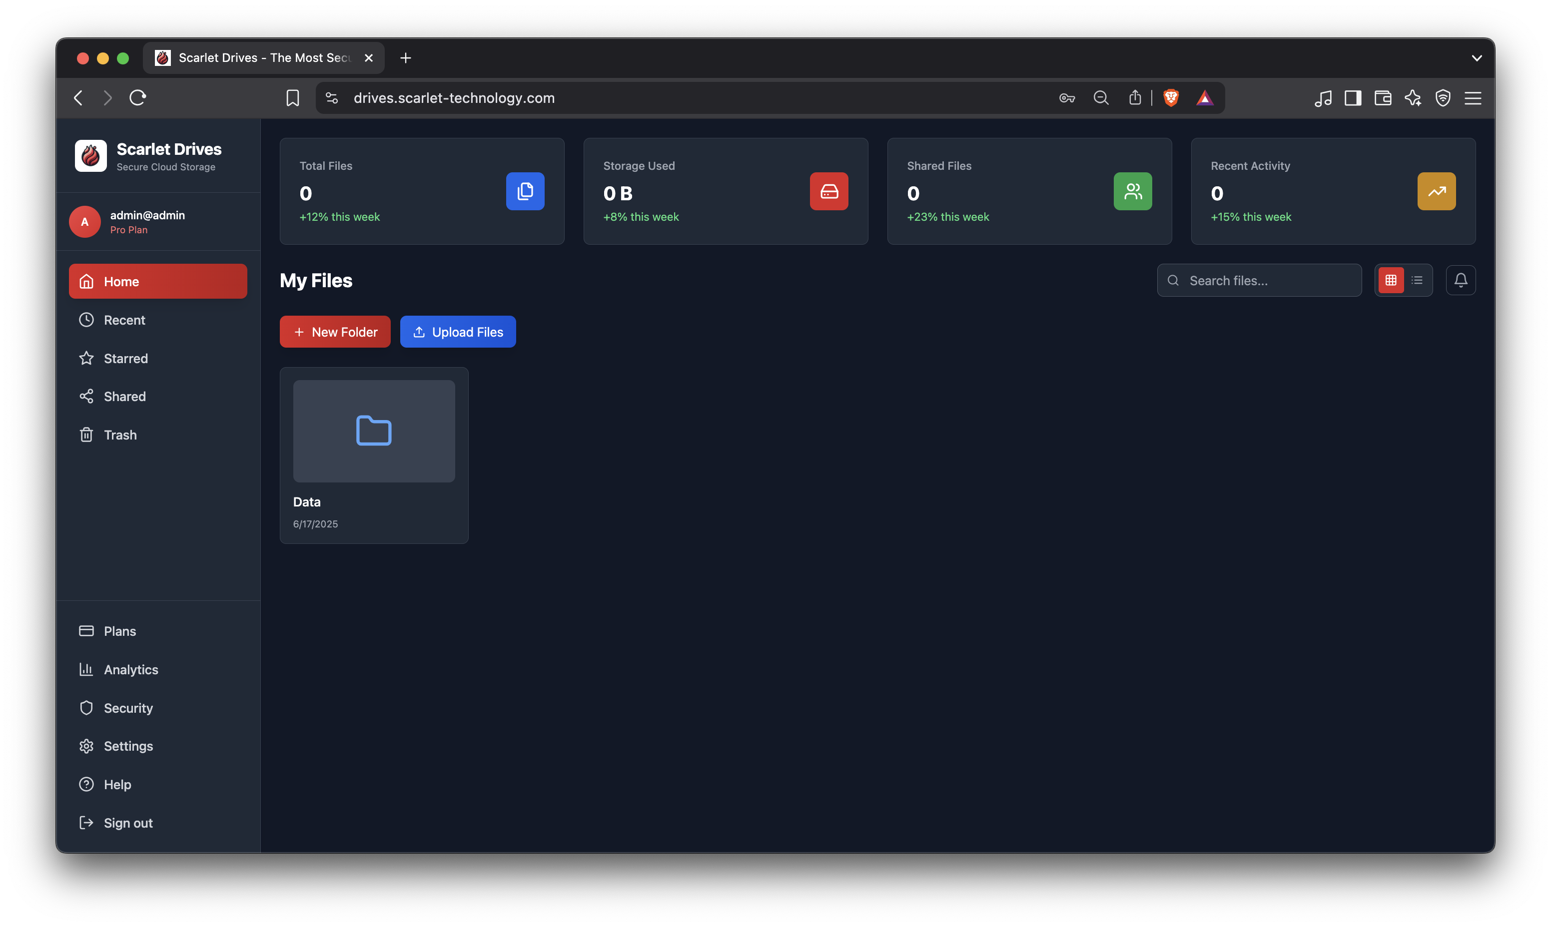
Task: Open site settings icon in address bar
Action: pyautogui.click(x=332, y=98)
